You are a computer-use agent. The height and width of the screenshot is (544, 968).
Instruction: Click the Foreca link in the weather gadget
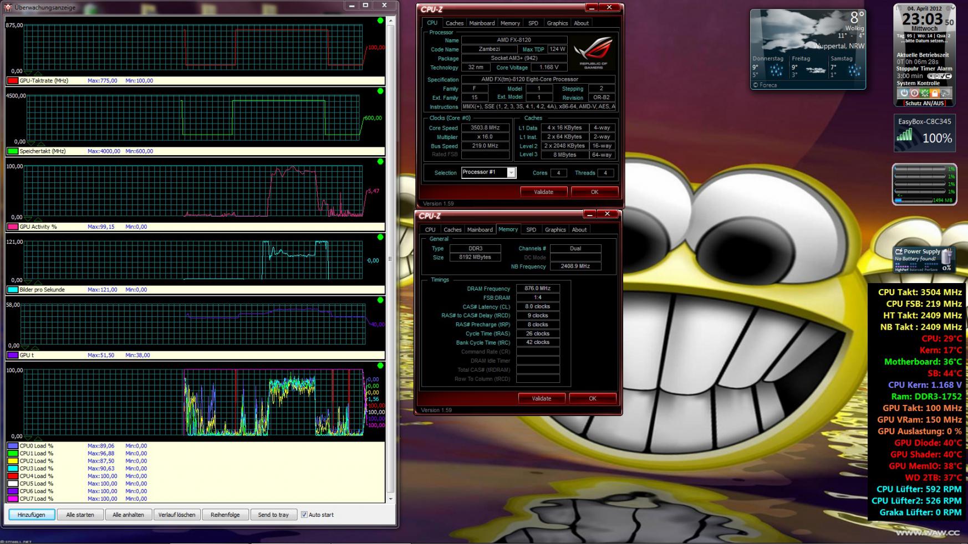coord(765,85)
